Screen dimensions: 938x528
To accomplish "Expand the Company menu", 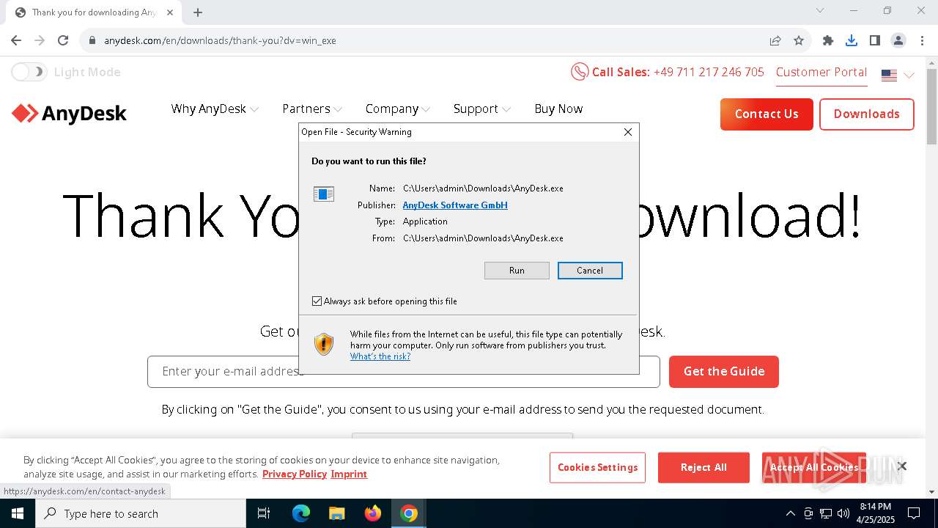I will [398, 109].
